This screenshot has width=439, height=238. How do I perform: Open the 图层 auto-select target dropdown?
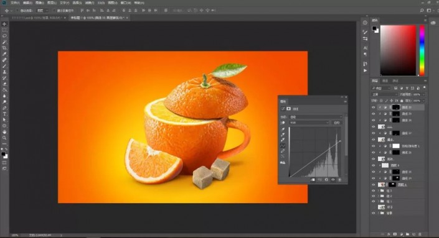tap(42, 11)
